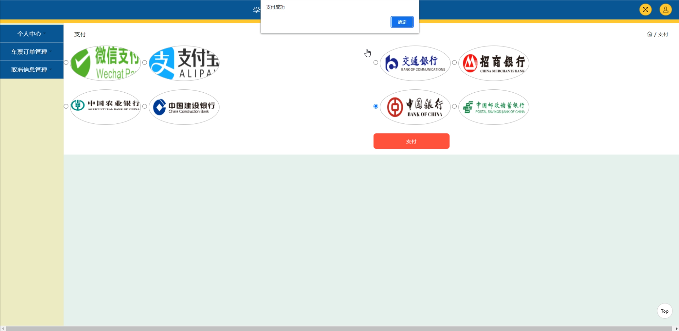Select the China Merchants Bank radio button
The image size is (679, 331).
454,62
